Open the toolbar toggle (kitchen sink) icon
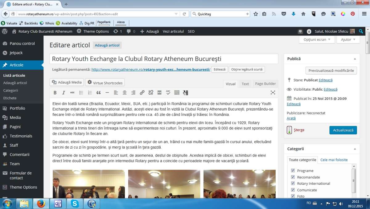The width and height of the screenshot is (370, 209). coord(177,92)
